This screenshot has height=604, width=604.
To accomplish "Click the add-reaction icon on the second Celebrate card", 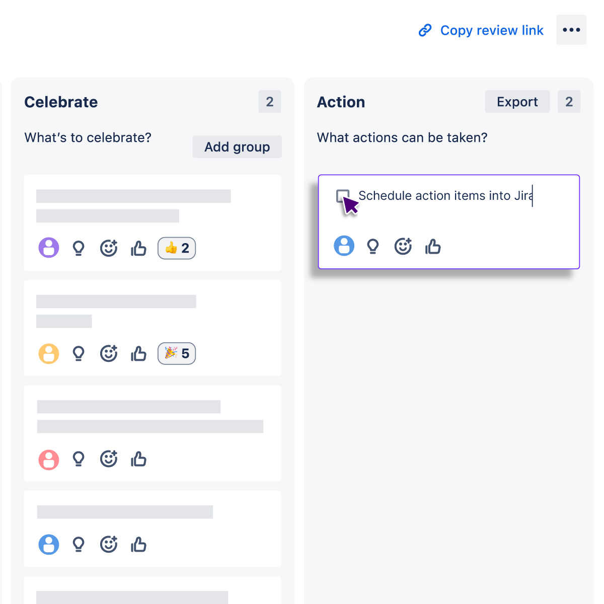I will click(109, 353).
